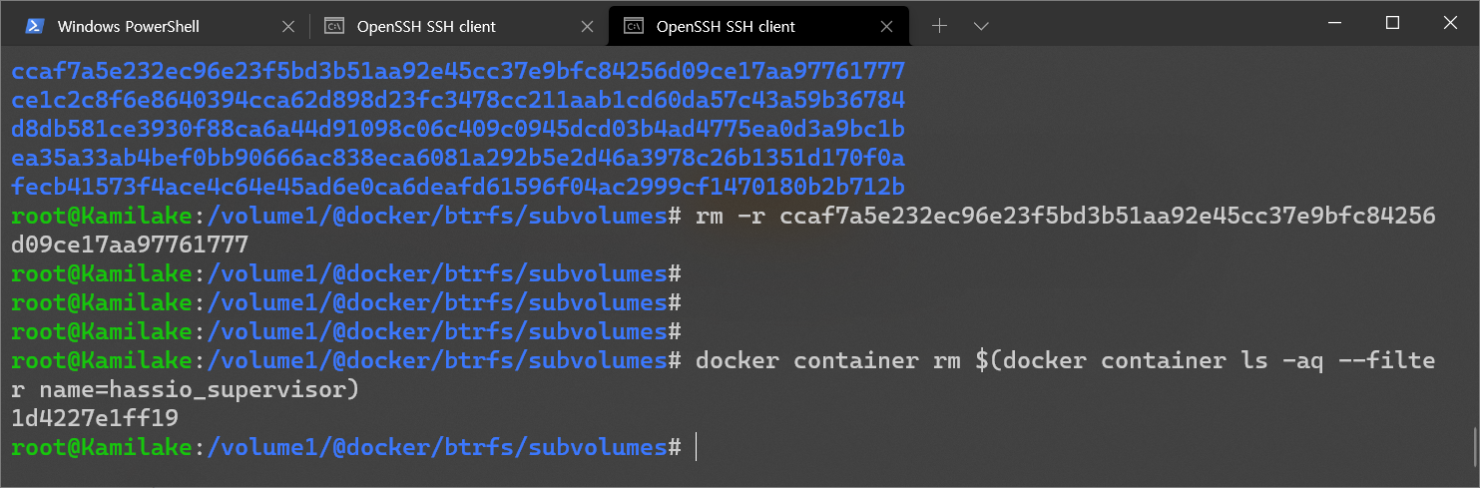Close the Windows PowerShell tab
The height and width of the screenshot is (488, 1480).
288,26
